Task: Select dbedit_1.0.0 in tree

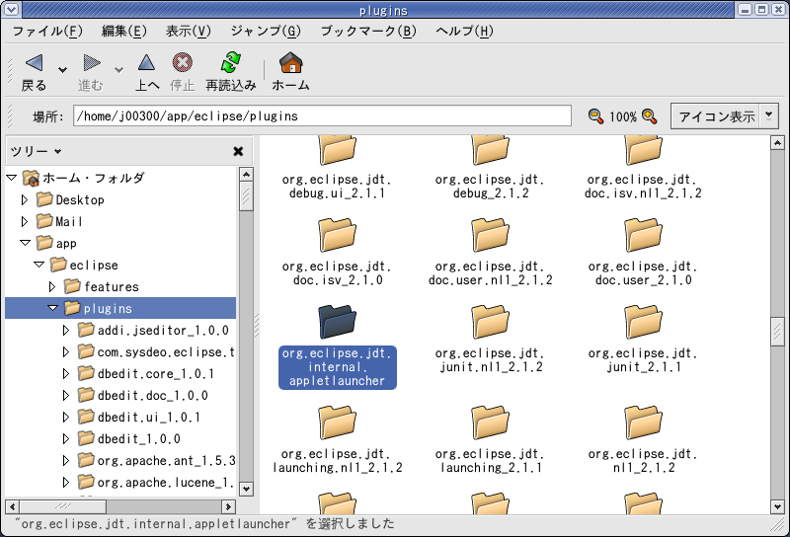Action: [x=138, y=438]
